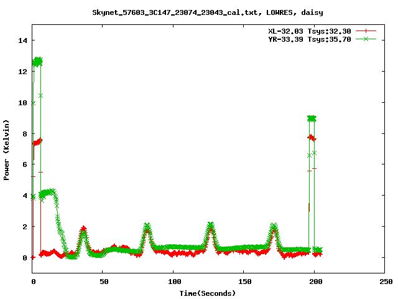Click x-axis tick label 50
This screenshot has height=299, width=398.
pyautogui.click(x=104, y=282)
